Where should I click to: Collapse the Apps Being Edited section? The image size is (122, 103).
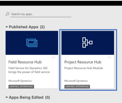(x=7, y=97)
